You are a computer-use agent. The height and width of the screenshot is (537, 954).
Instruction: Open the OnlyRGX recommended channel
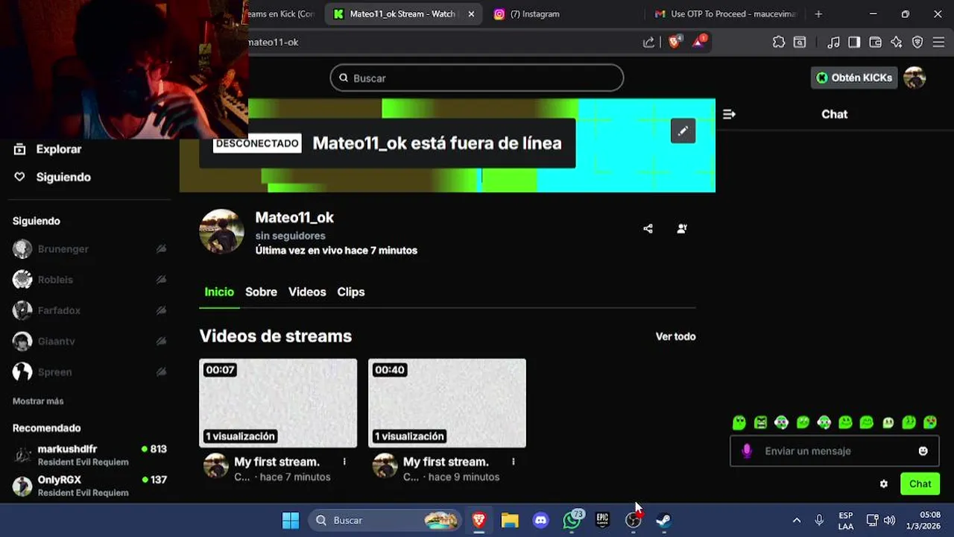pyautogui.click(x=89, y=486)
